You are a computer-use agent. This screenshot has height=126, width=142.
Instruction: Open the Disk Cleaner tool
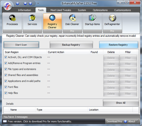click(72, 23)
